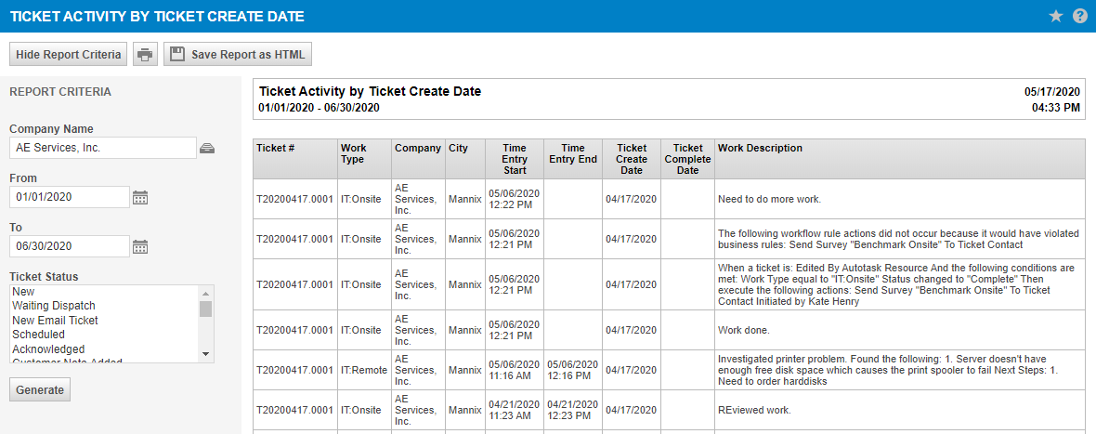Image resolution: width=1096 pixels, height=434 pixels.
Task: Choose Scheduled in Ticket Status list
Action: (x=38, y=335)
